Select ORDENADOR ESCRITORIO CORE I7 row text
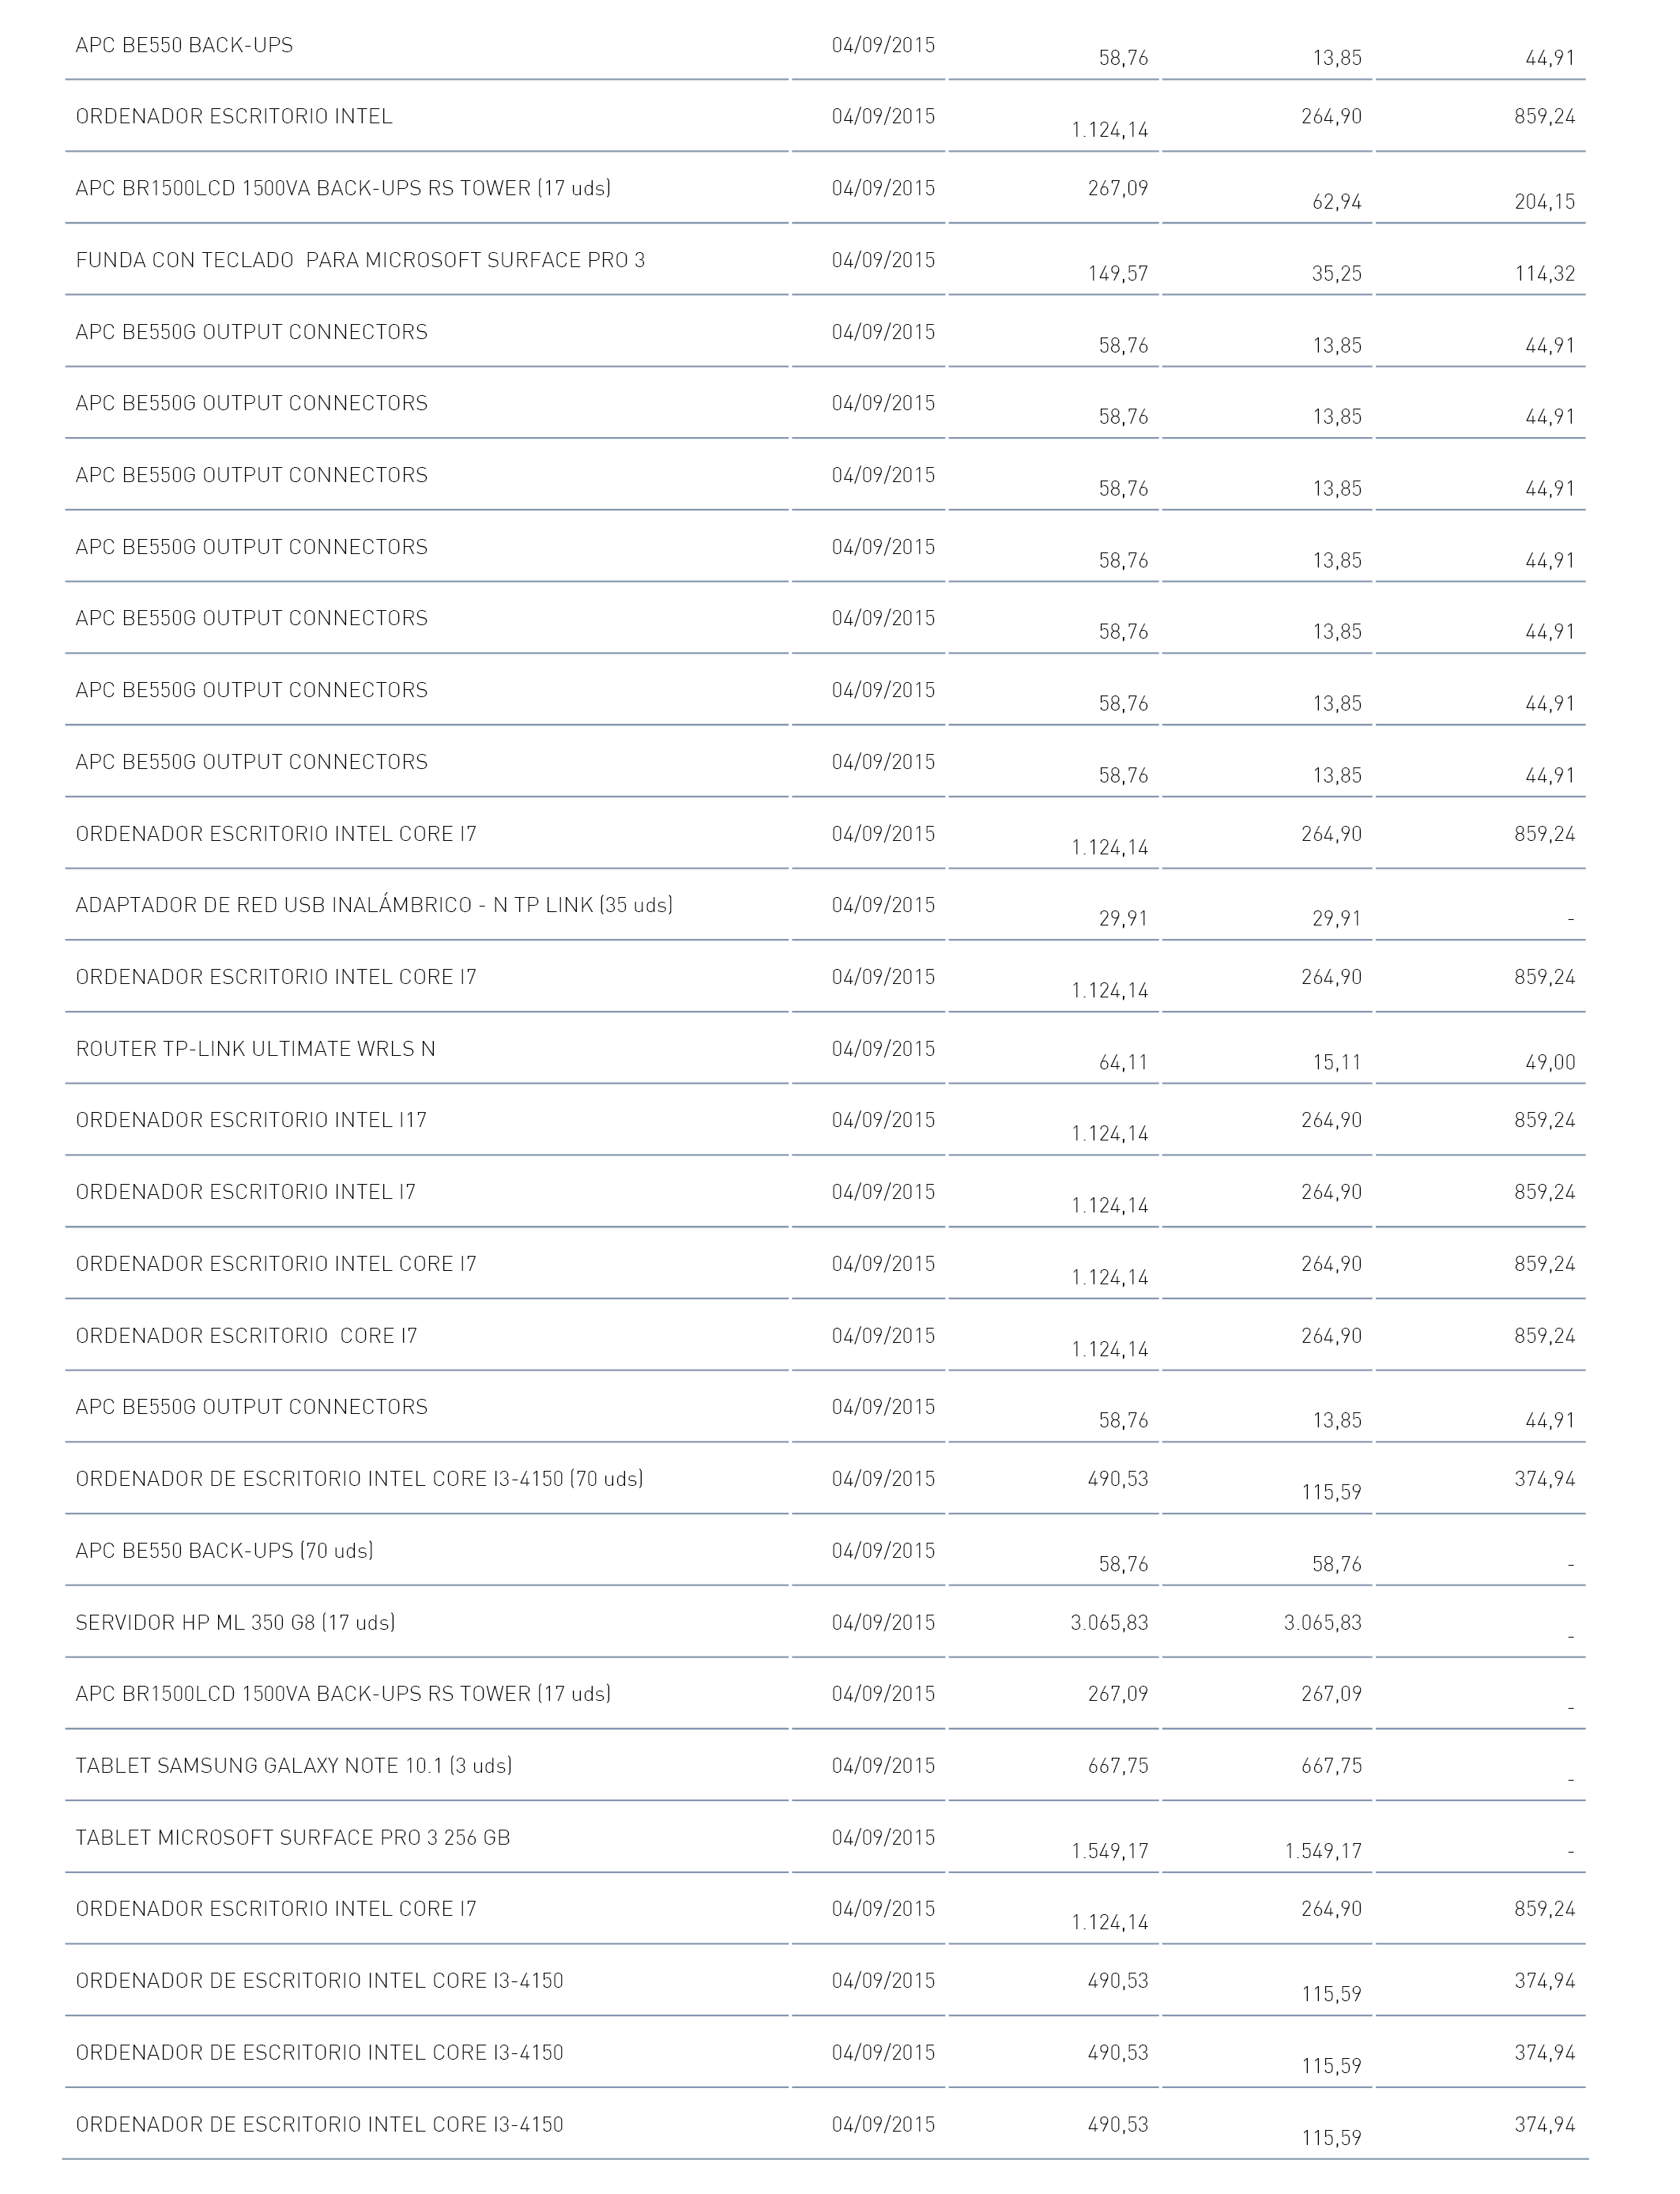The height and width of the screenshot is (2194, 1680). (246, 1336)
